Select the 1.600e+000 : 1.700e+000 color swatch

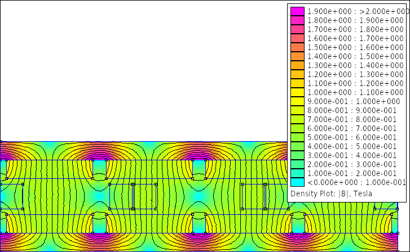click(297, 38)
